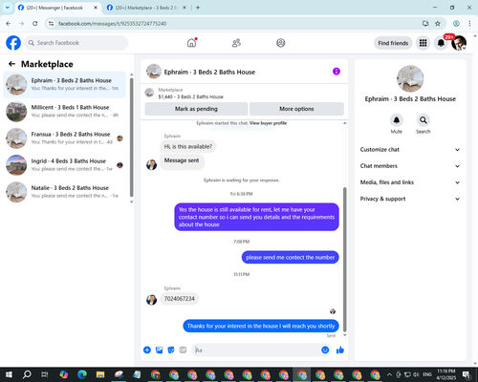This screenshot has height=382, width=478.
Task: Search in conversation magnifier icon
Action: coord(424,120)
